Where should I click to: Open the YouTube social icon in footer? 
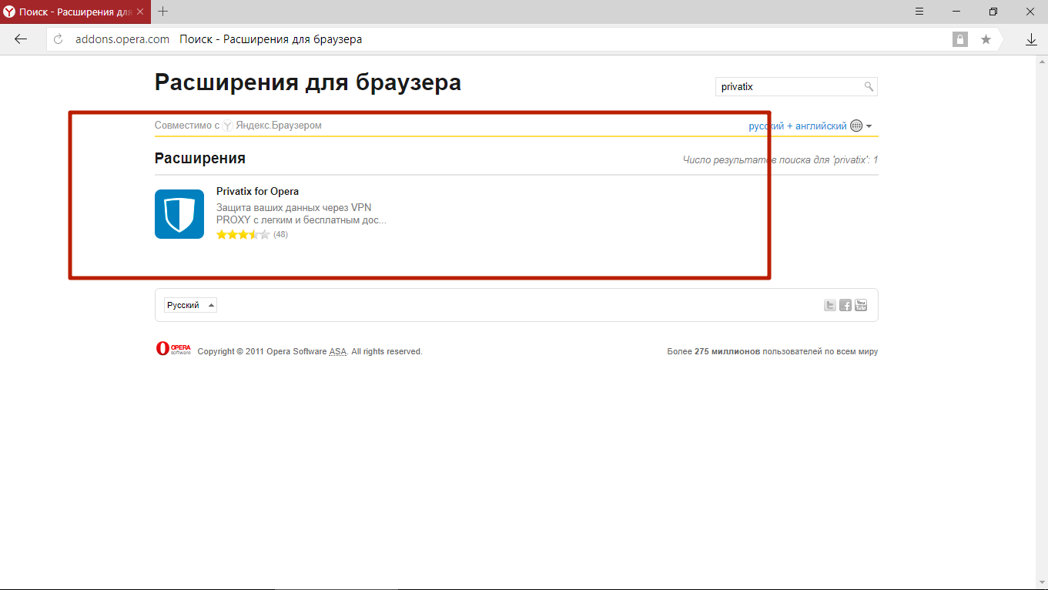pos(861,305)
